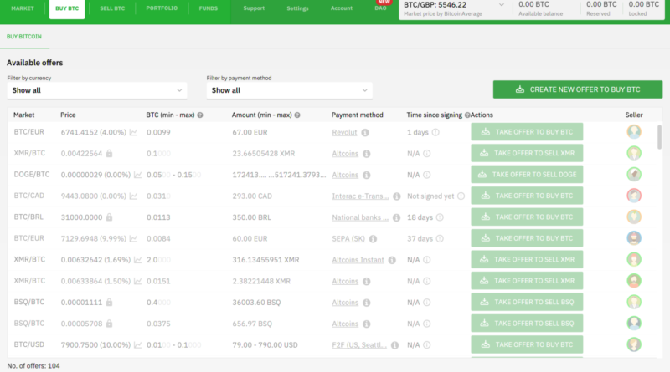Click info icon next to 37 days
Viewport: 670px width, 372px height.
pos(440,239)
